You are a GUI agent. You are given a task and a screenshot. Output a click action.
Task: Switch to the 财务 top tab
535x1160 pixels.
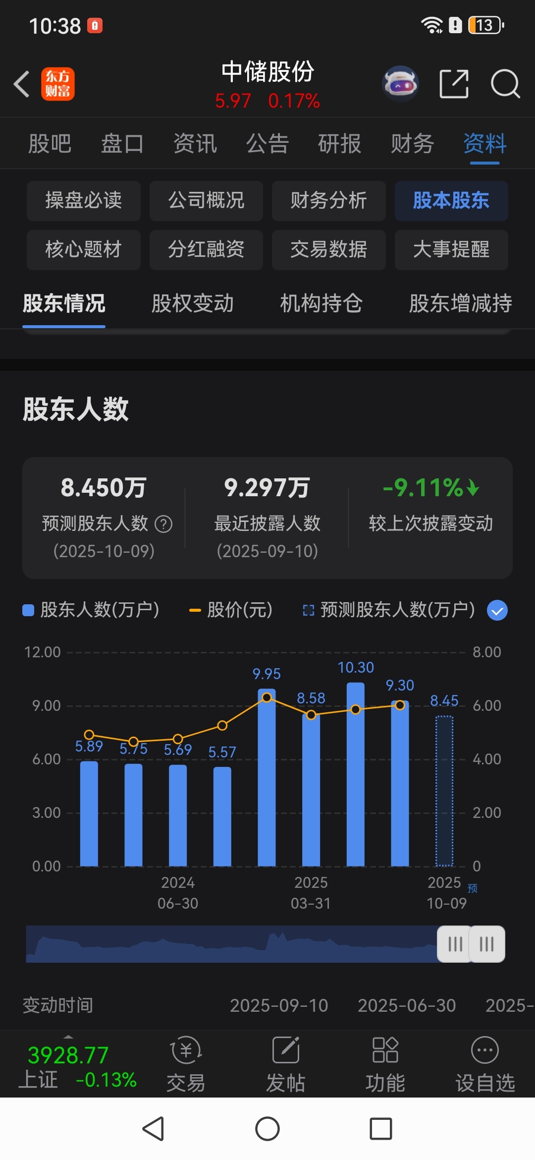pyautogui.click(x=412, y=144)
